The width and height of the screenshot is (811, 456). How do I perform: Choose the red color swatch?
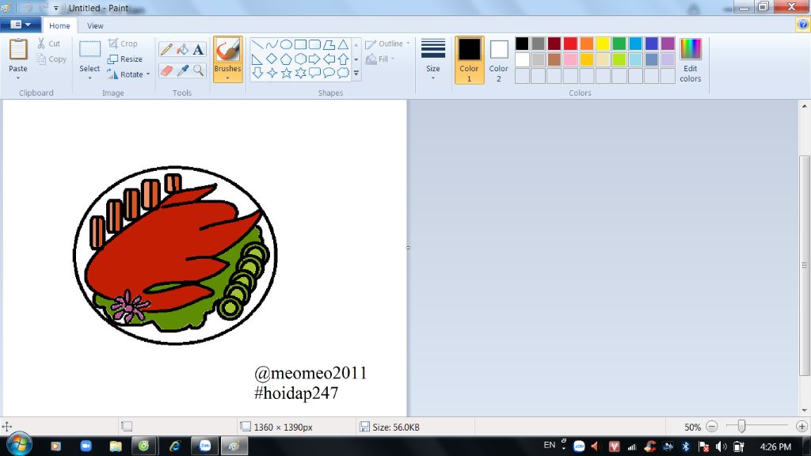(570, 44)
